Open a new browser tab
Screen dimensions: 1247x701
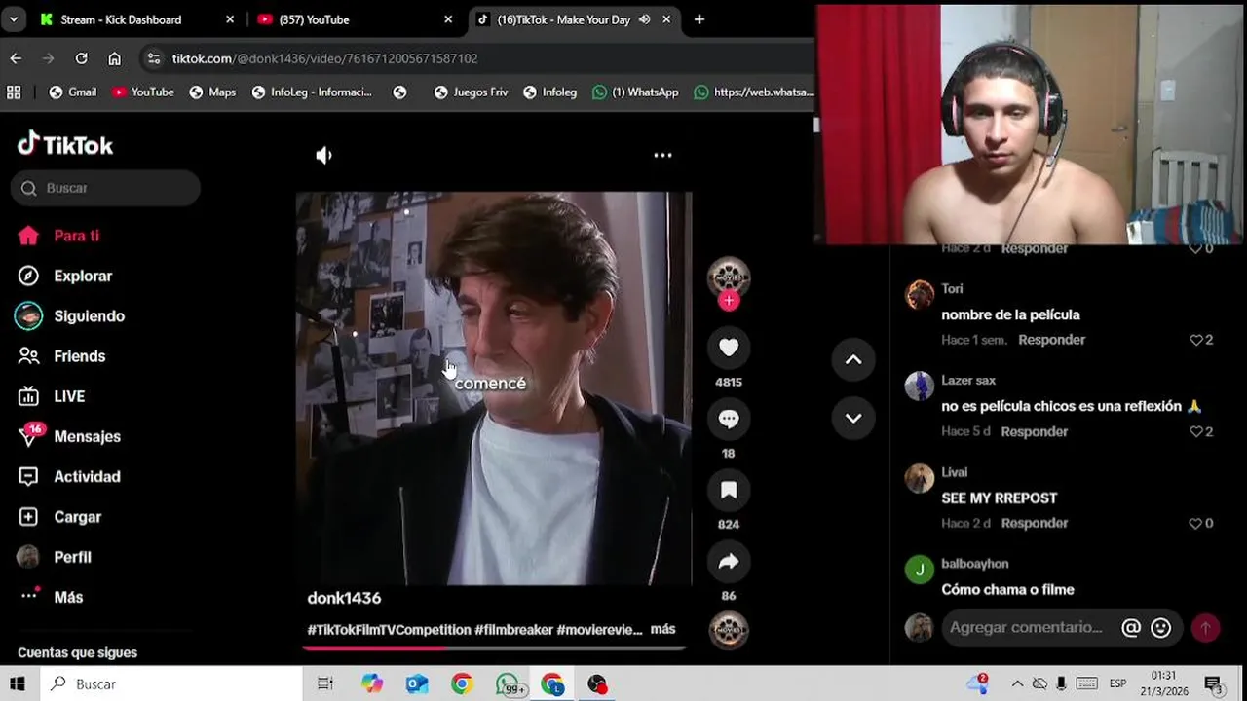(699, 19)
